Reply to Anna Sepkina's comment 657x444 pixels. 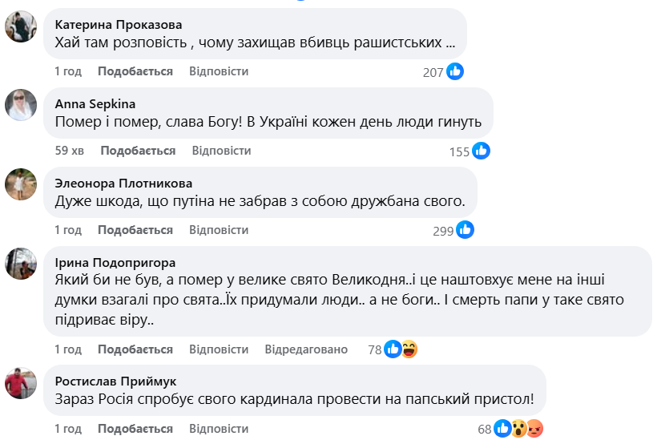221,151
